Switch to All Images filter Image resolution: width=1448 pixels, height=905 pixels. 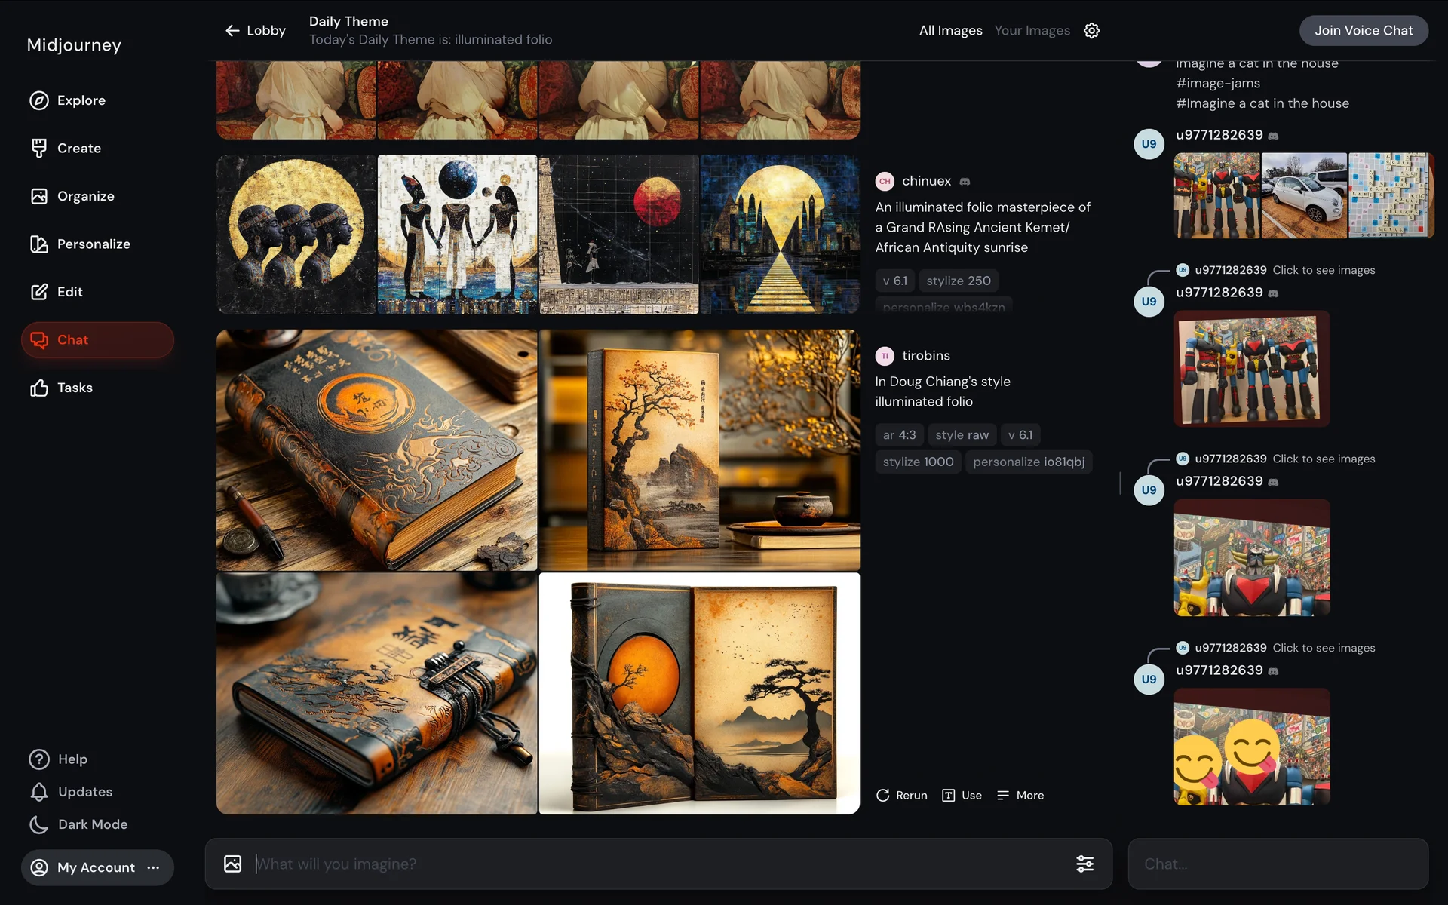click(x=950, y=31)
